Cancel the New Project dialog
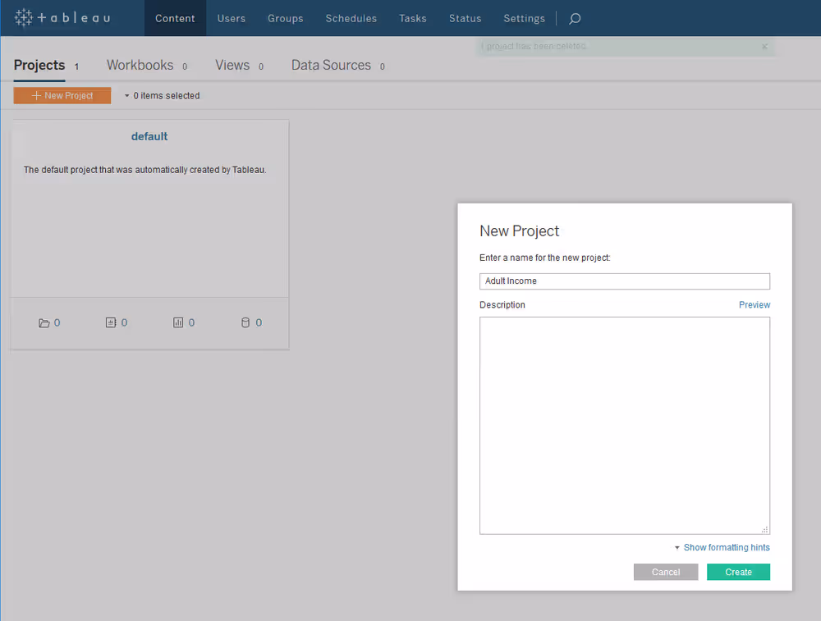Screen dimensions: 821x621 [x=665, y=572]
